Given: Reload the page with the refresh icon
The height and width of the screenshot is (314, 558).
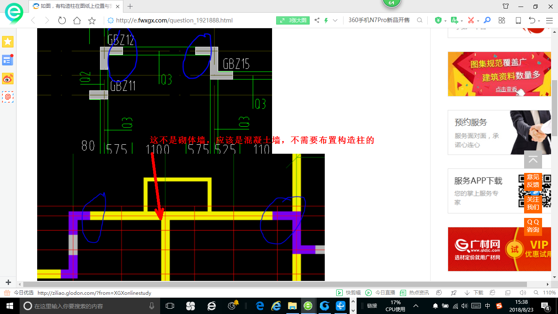Looking at the screenshot, I should point(62,20).
